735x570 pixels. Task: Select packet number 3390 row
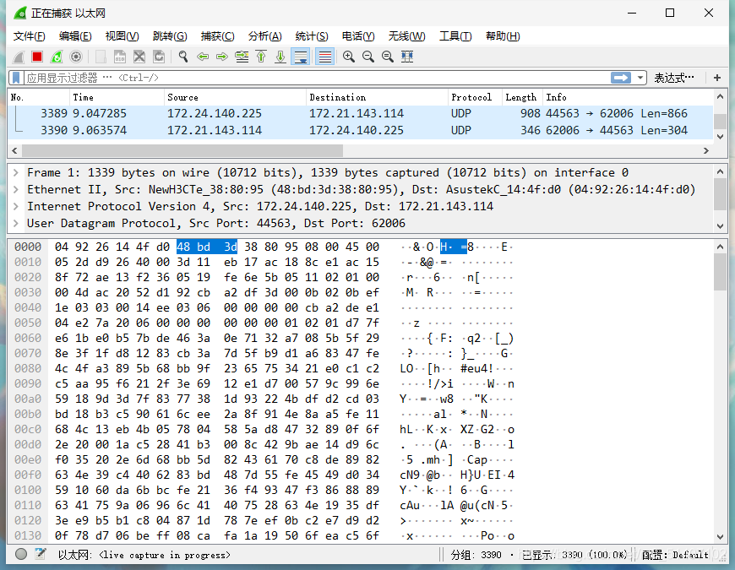361,130
